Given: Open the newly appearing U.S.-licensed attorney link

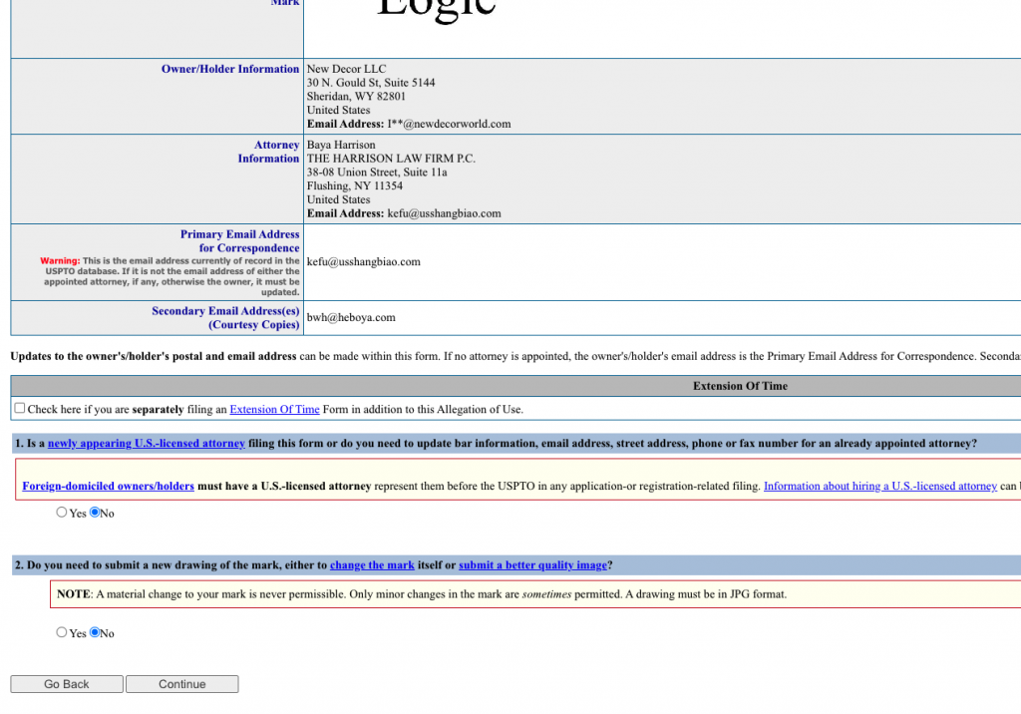Looking at the screenshot, I should point(147,443).
